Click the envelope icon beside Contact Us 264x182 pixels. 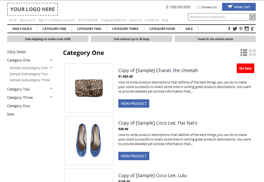click(x=198, y=7)
